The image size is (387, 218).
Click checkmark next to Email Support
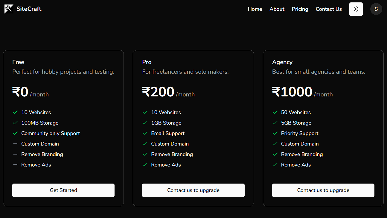point(145,133)
